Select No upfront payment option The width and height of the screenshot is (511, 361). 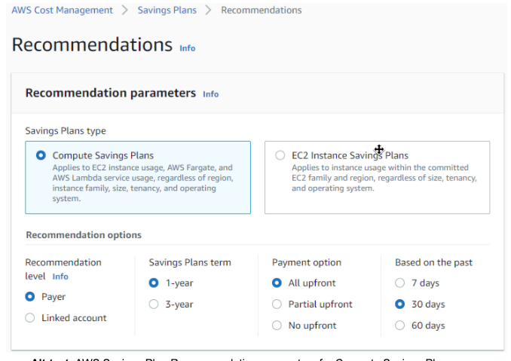(x=277, y=326)
